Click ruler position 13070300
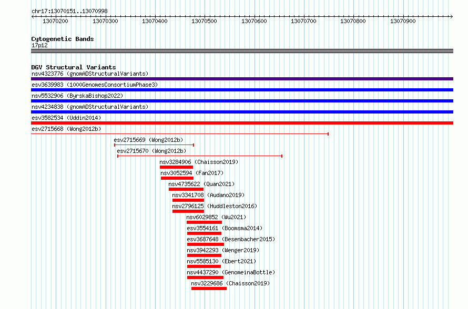 (x=105, y=21)
